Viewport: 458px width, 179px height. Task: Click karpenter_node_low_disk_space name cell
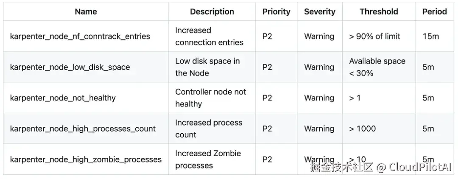(86, 67)
